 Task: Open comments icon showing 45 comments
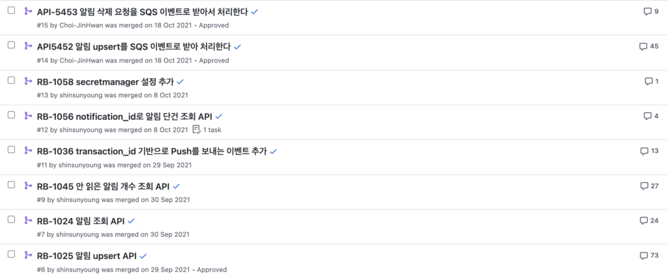(643, 46)
